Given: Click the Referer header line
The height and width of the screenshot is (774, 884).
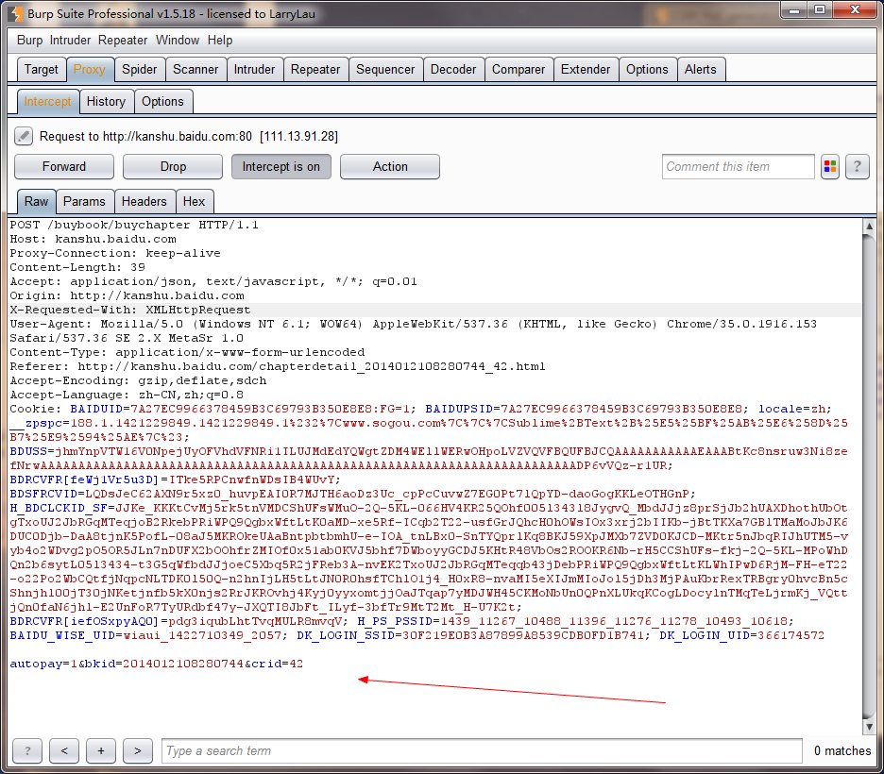Looking at the screenshot, I should click(278, 366).
